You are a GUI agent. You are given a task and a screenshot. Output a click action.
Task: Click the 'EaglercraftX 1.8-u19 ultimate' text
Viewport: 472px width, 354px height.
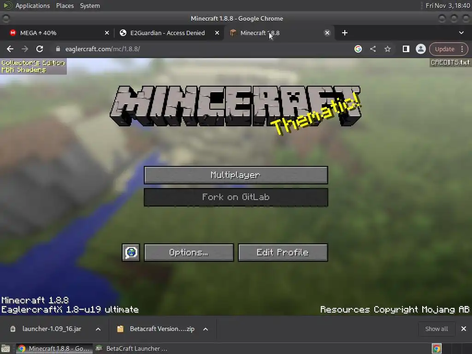[x=70, y=309]
